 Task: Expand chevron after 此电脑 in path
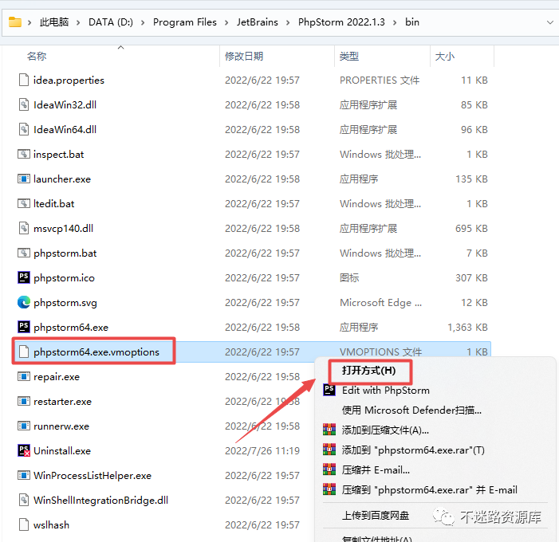78,22
